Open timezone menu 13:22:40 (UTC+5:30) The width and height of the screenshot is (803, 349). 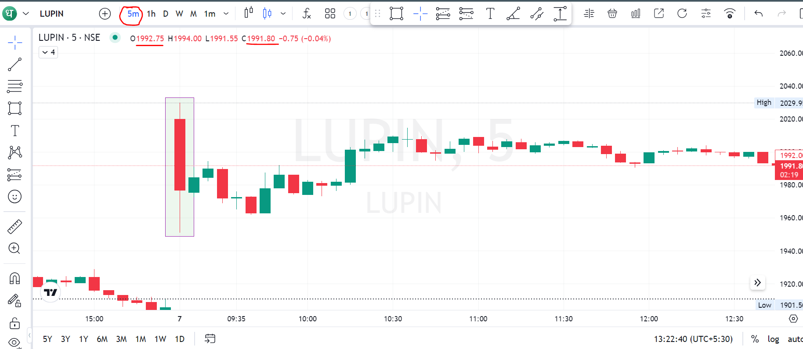click(x=693, y=339)
